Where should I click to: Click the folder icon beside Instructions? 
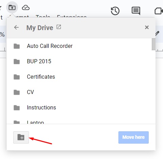pyautogui.click(x=17, y=108)
